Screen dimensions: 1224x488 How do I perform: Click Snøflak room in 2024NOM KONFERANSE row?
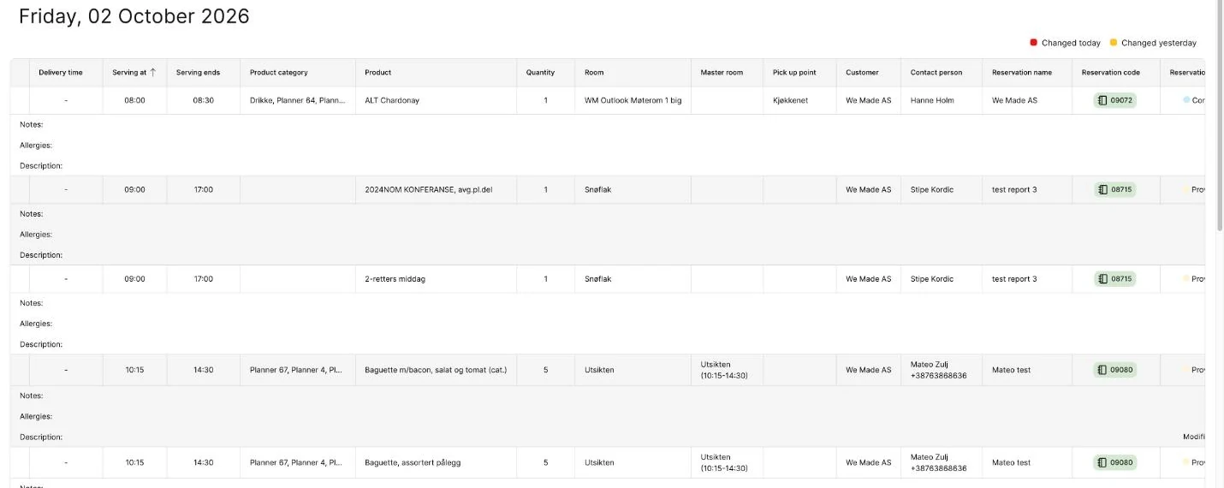pyautogui.click(x=598, y=189)
